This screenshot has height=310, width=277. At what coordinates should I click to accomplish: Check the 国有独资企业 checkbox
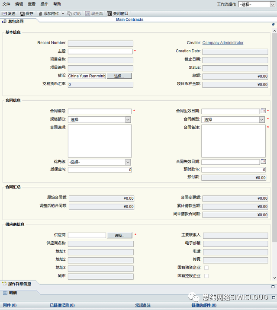(x=206, y=268)
